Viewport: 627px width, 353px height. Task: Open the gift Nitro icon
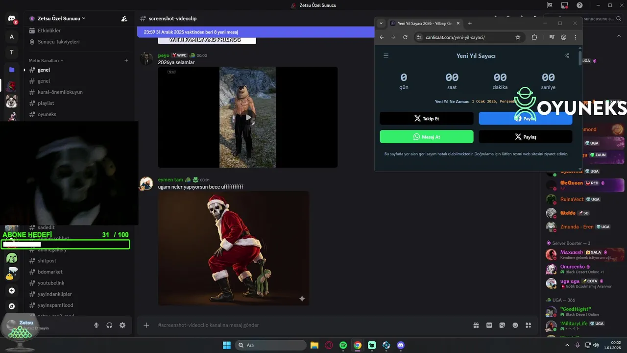[x=476, y=325]
